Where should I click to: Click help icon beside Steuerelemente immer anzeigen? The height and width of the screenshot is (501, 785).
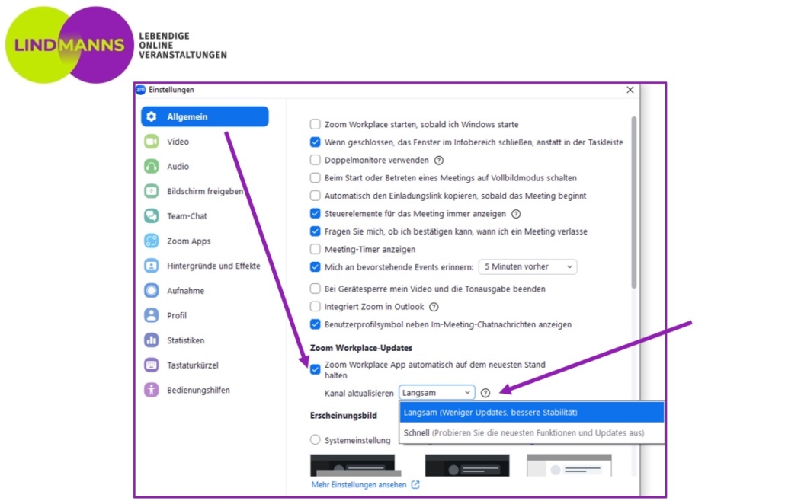516,214
